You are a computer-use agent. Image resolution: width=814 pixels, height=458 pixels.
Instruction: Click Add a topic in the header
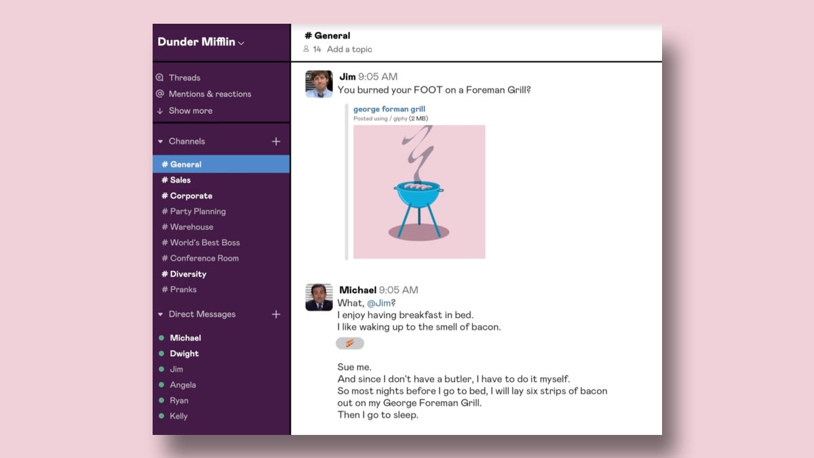pos(349,49)
